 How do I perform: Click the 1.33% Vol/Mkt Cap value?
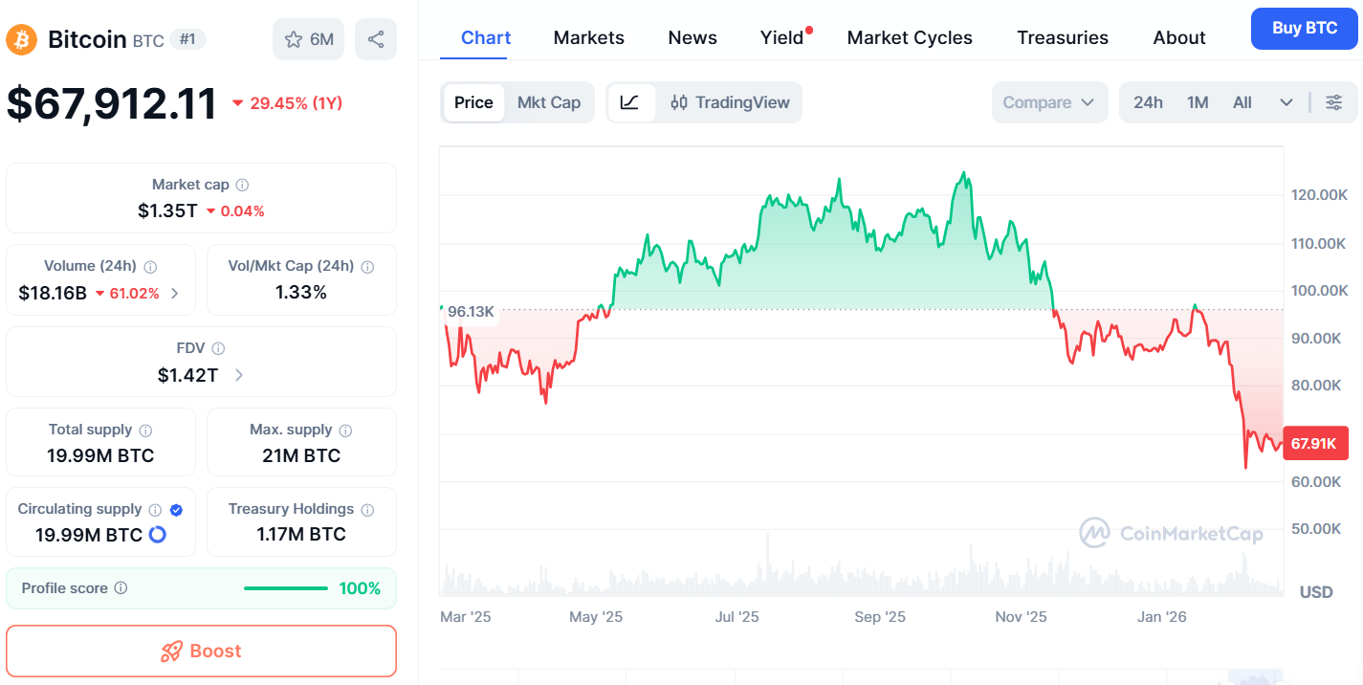pos(301,293)
